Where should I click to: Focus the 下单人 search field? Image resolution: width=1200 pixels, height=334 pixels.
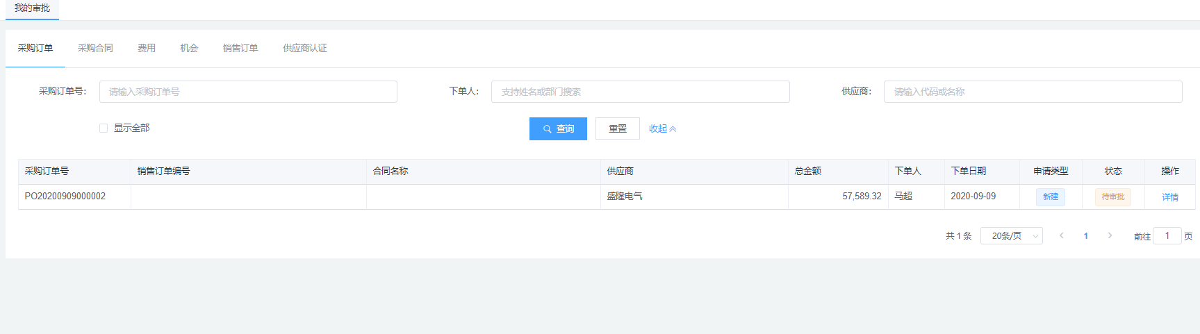click(x=640, y=92)
